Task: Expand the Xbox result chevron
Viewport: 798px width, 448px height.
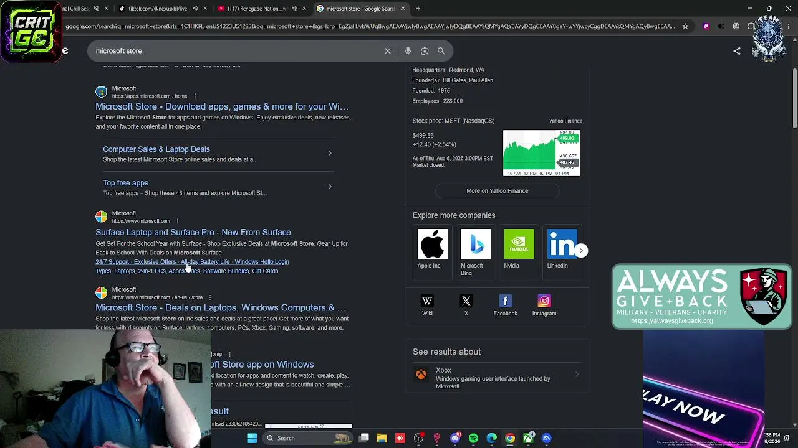Action: (576, 375)
